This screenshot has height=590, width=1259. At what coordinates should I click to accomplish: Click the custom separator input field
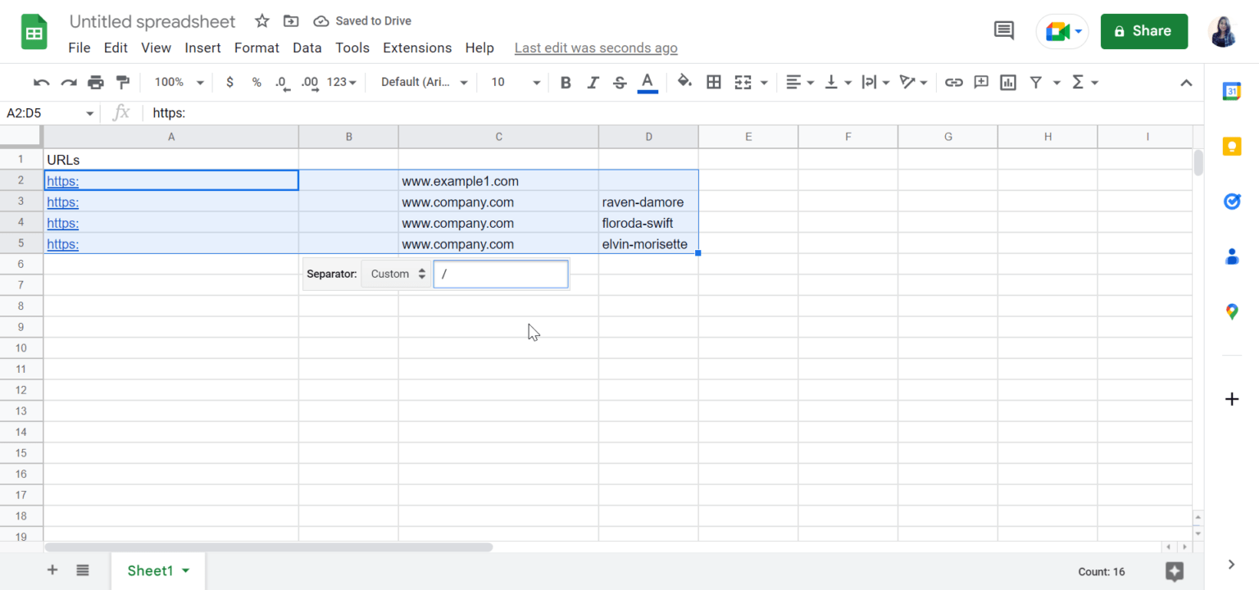pyautogui.click(x=501, y=274)
